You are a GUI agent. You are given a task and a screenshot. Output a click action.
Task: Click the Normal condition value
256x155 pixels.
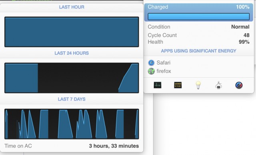(240, 27)
